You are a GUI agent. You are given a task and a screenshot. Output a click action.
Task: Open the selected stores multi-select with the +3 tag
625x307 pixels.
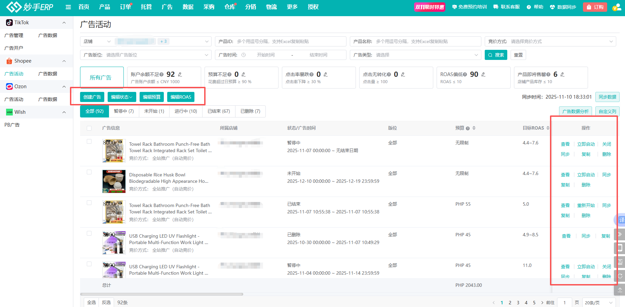(163, 41)
